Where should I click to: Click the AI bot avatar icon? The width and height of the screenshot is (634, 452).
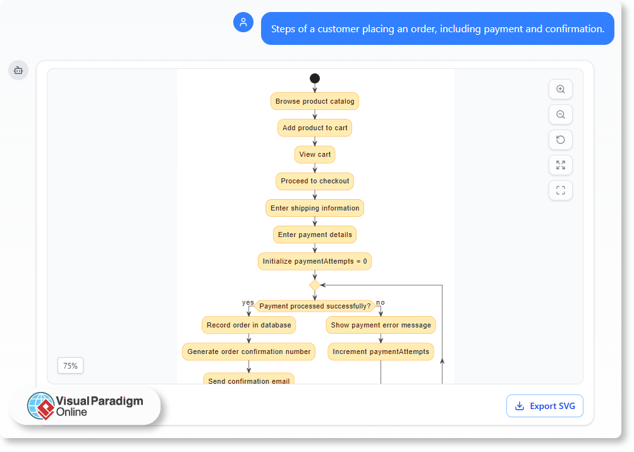pyautogui.click(x=18, y=70)
